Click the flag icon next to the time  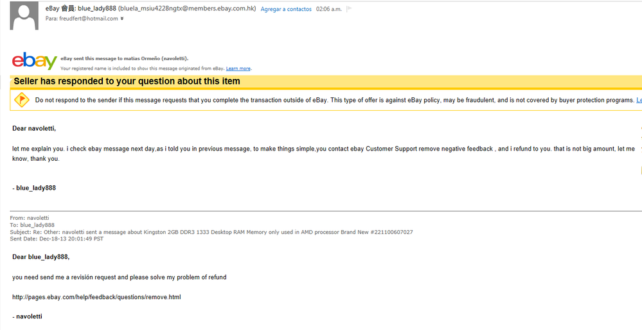(349, 9)
